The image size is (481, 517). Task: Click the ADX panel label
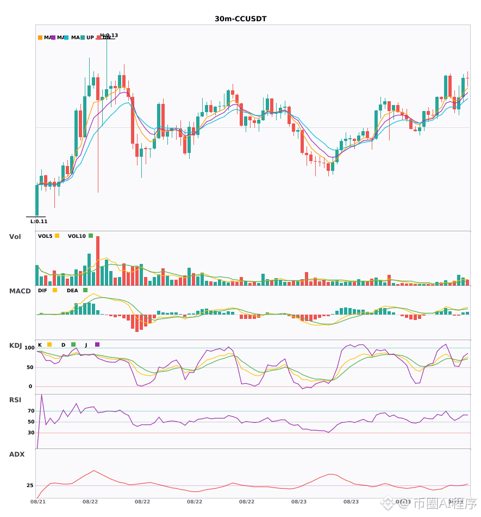click(x=17, y=454)
